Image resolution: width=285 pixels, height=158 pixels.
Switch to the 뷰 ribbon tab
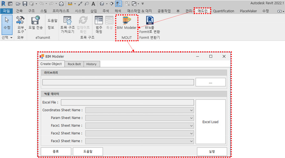pos(178,11)
